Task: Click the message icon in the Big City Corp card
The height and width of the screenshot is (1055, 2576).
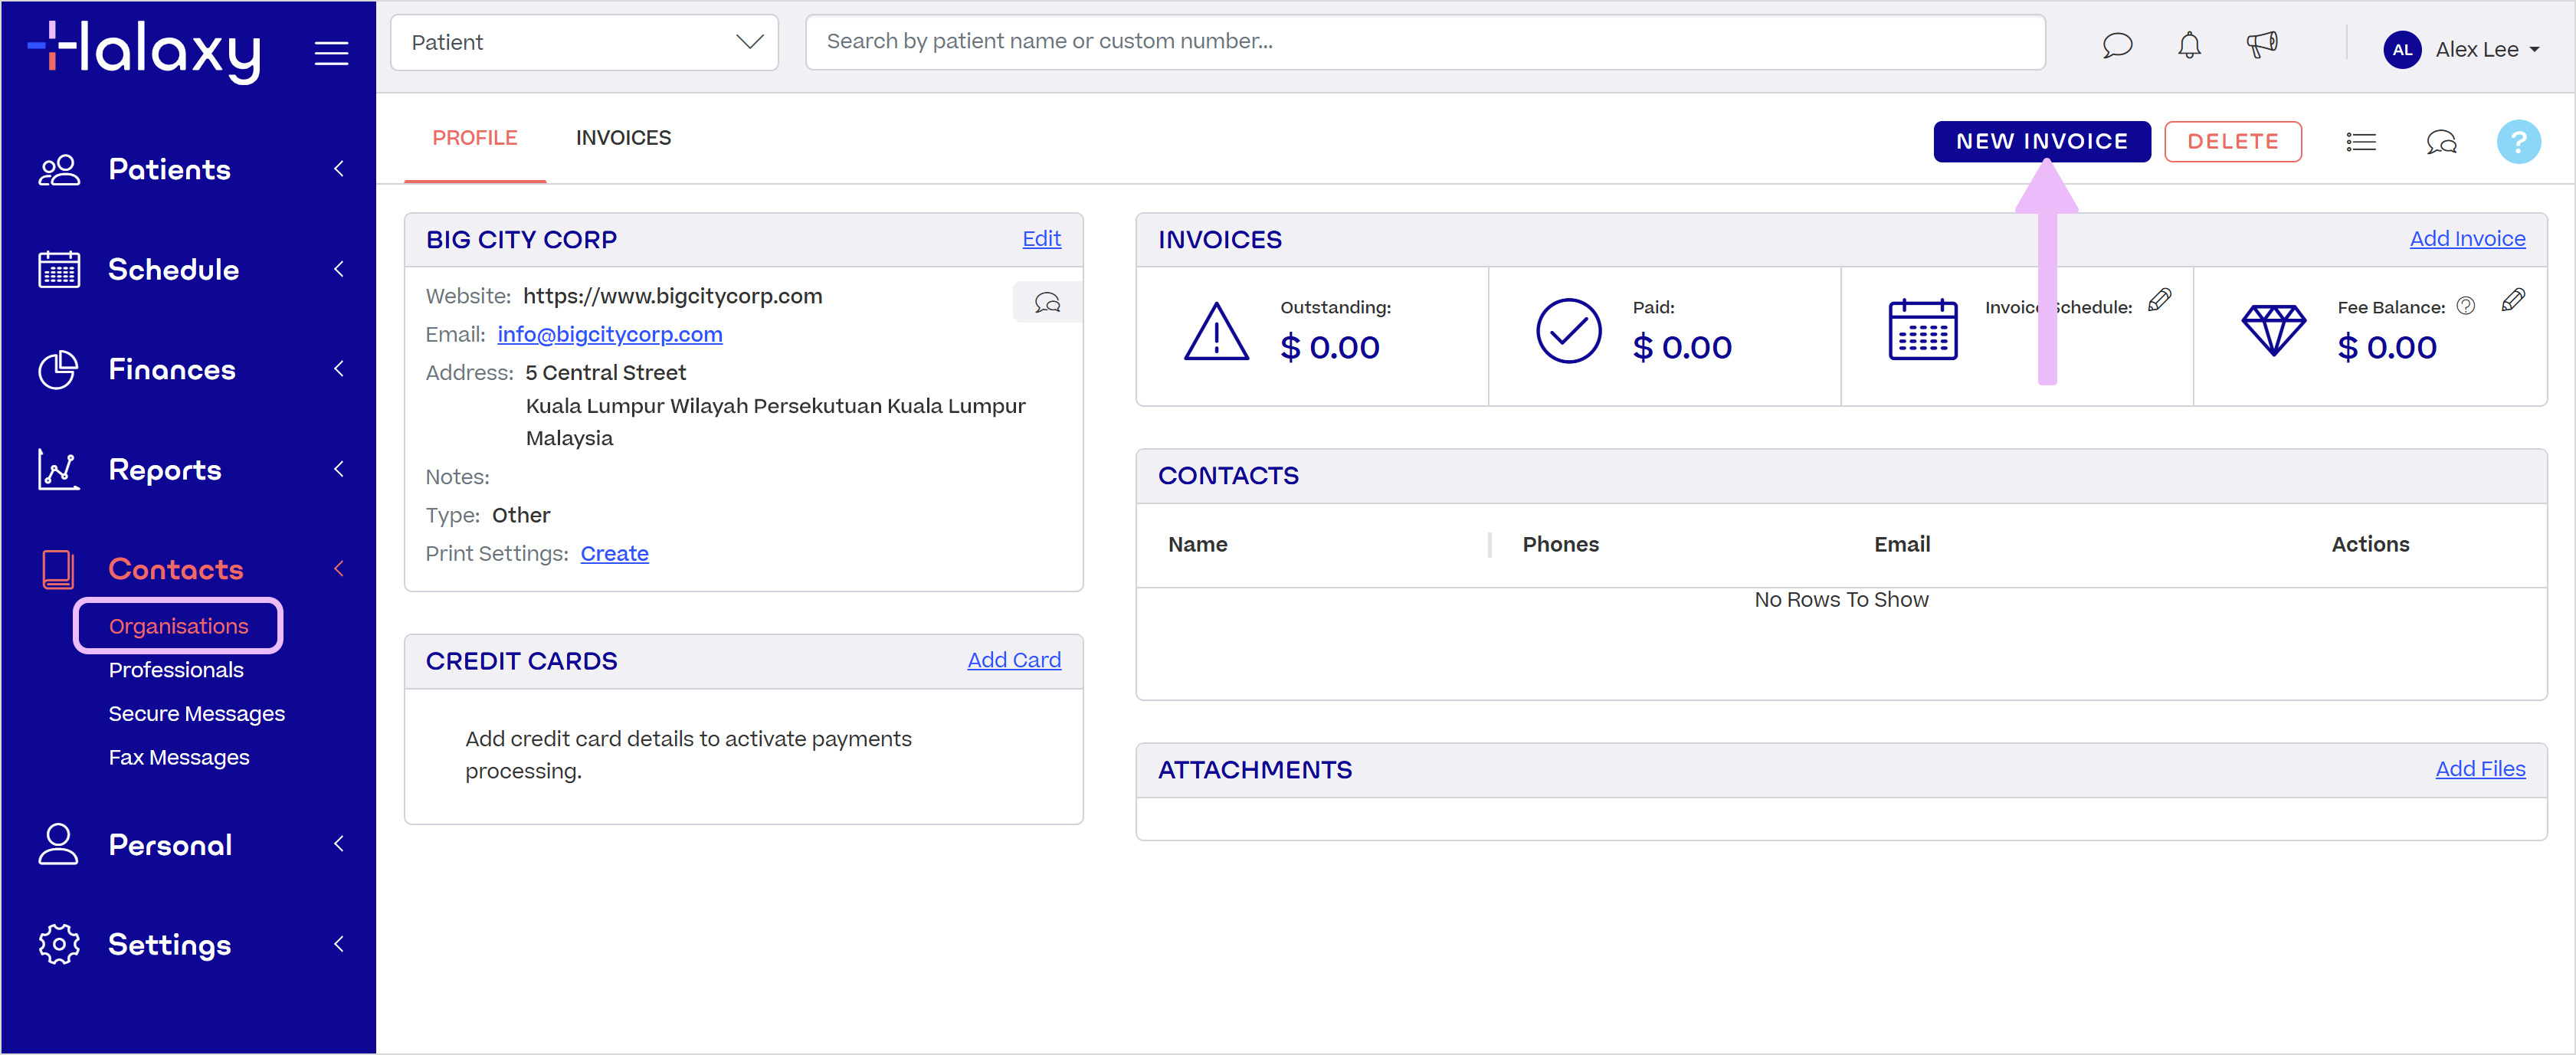Action: [1047, 303]
